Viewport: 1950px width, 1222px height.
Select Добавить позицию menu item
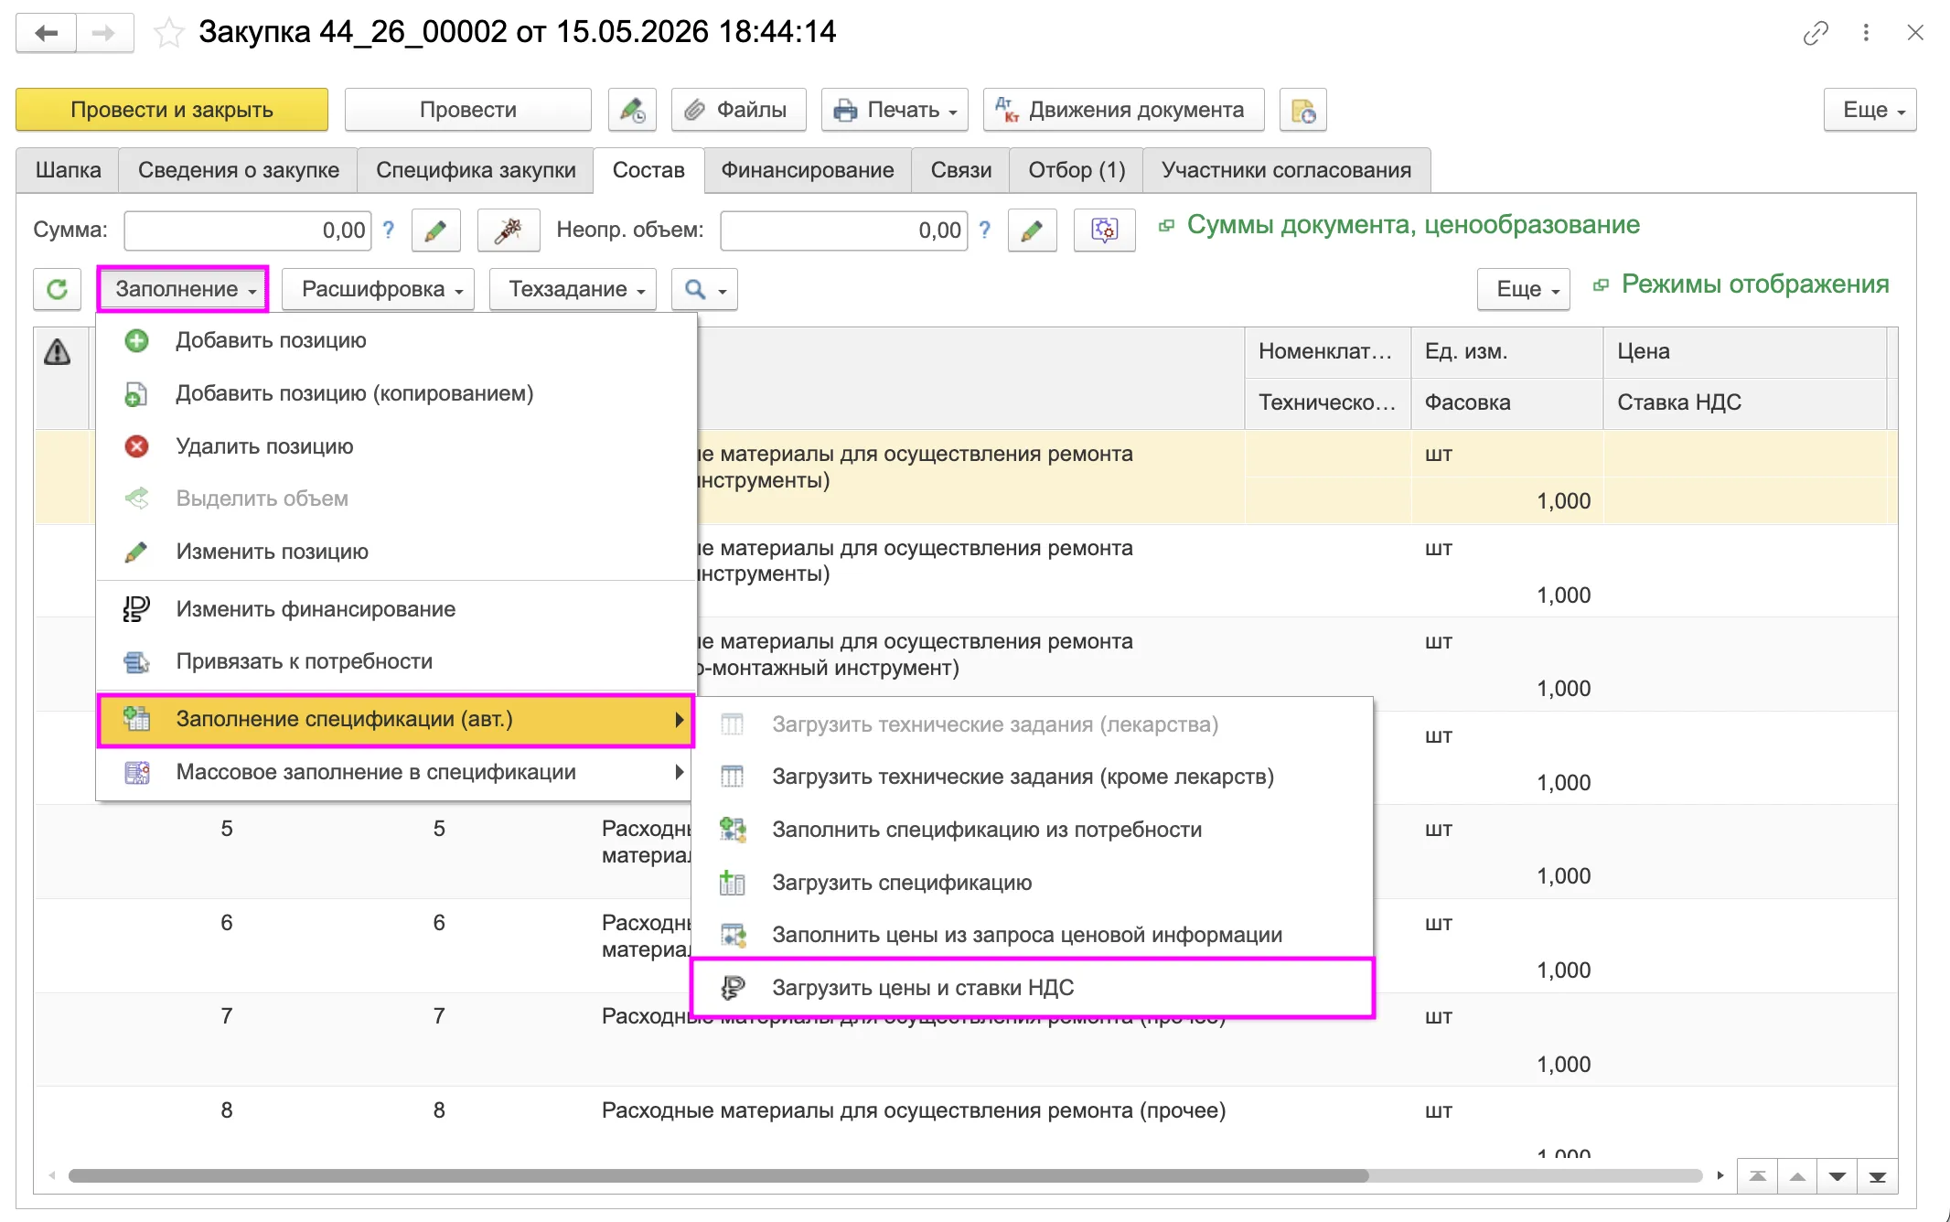(396, 340)
